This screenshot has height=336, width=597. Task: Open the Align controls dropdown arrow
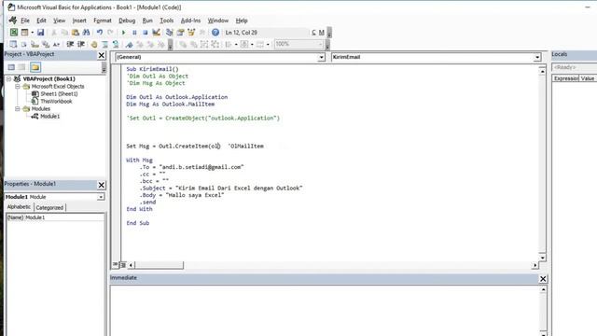click(236, 44)
